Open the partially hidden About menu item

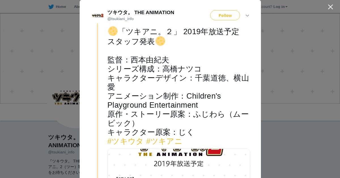[76, 7]
